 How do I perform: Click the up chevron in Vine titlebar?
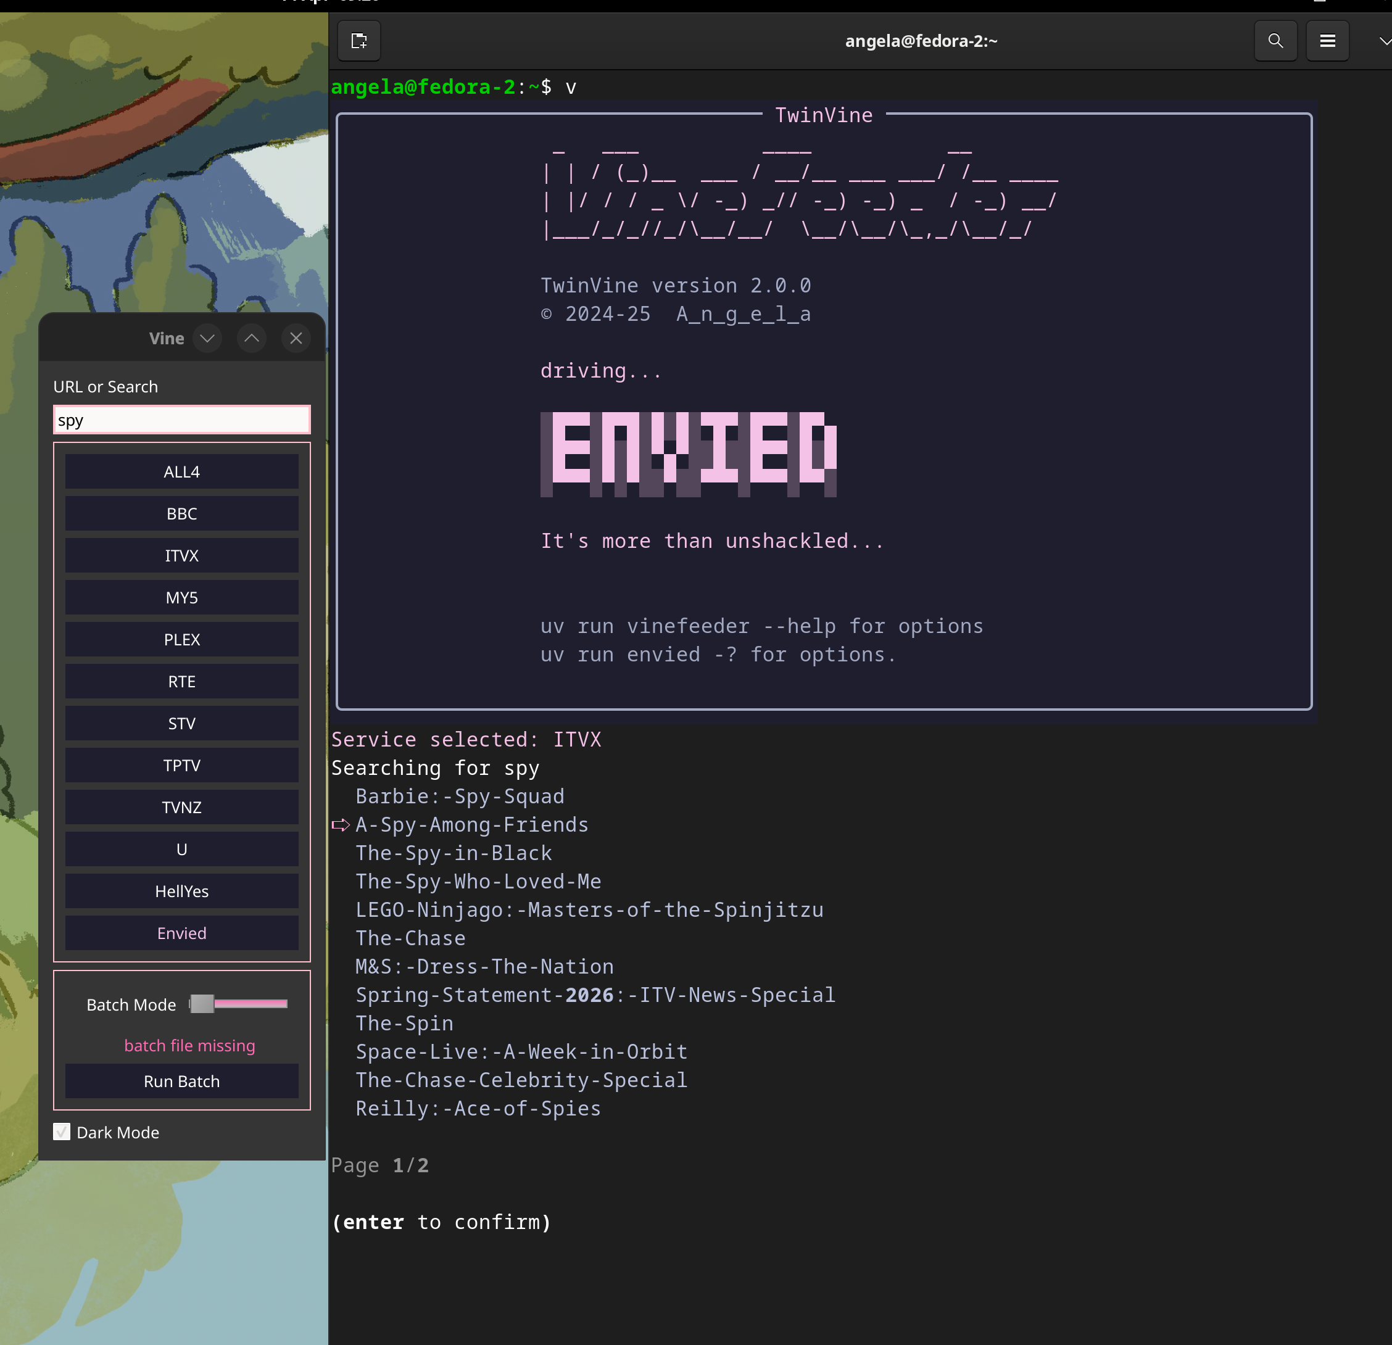[x=251, y=338]
